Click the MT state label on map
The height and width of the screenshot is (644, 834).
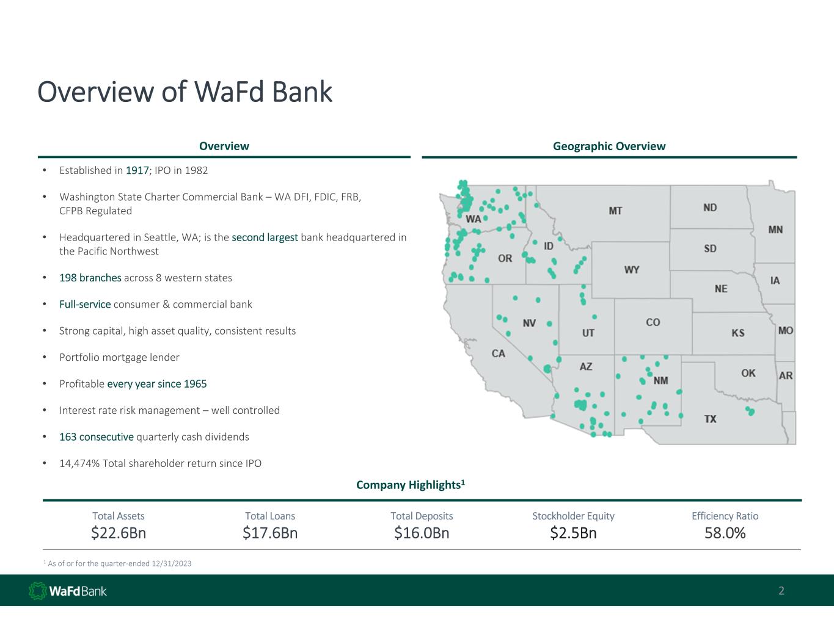coord(615,211)
